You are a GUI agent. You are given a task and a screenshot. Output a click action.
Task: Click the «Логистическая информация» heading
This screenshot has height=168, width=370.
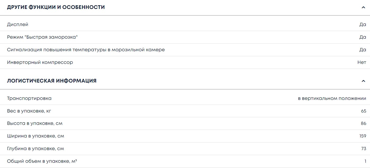[52, 81]
